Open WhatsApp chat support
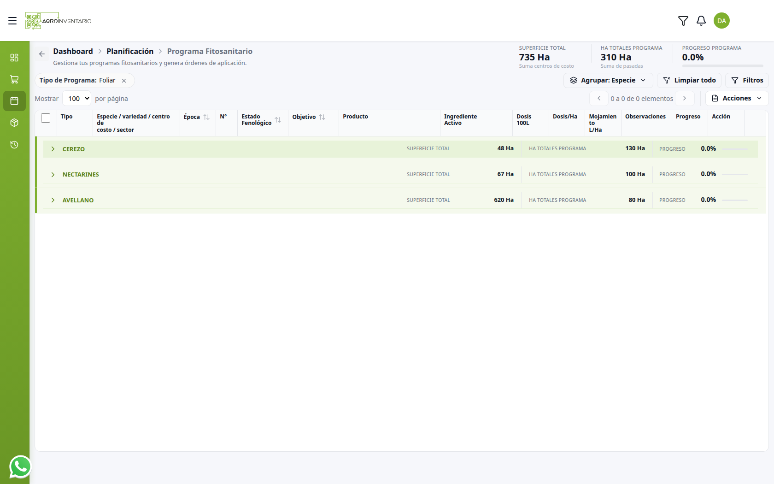 click(x=20, y=467)
